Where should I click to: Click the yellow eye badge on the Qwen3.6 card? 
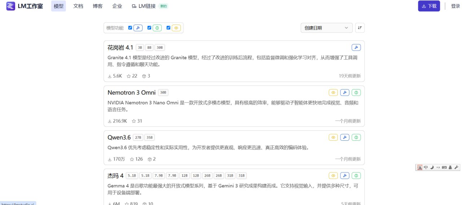[x=334, y=137]
